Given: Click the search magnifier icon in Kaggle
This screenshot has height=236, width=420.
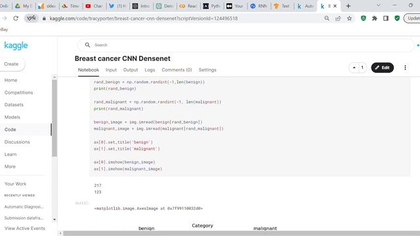Looking at the screenshot, I should (87, 45).
